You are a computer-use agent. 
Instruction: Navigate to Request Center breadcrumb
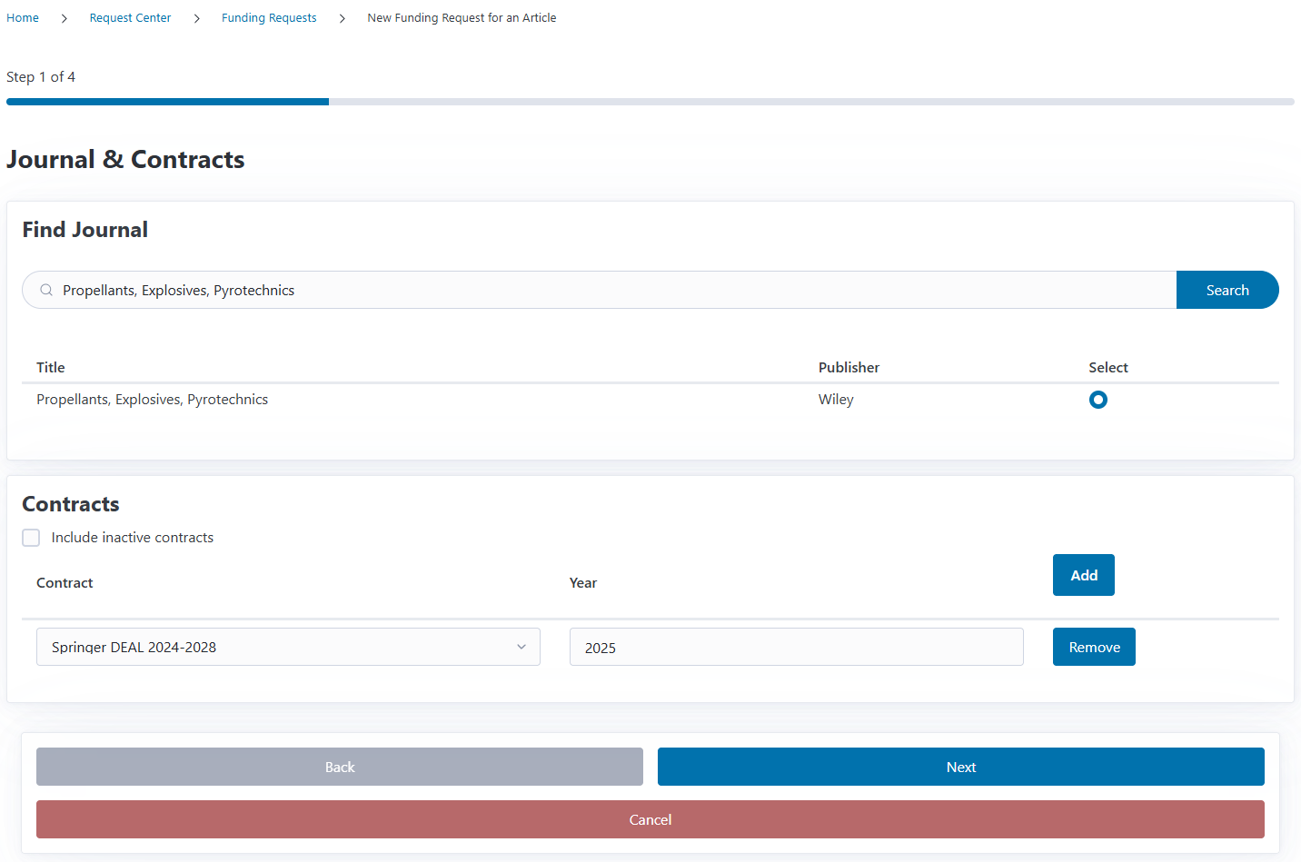click(x=130, y=18)
